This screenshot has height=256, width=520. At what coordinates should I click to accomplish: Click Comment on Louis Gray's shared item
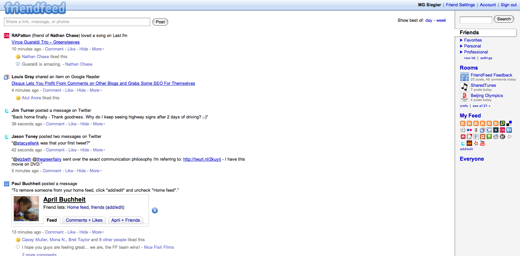[52, 90]
